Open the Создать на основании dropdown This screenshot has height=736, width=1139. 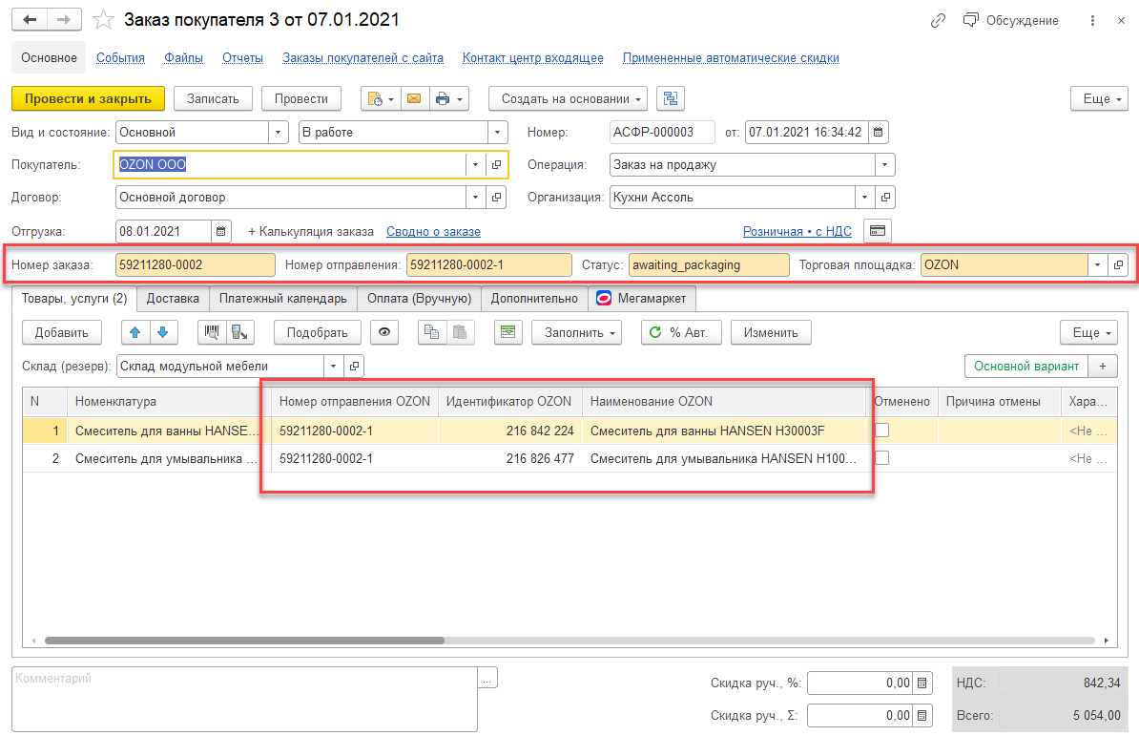pyautogui.click(x=568, y=98)
